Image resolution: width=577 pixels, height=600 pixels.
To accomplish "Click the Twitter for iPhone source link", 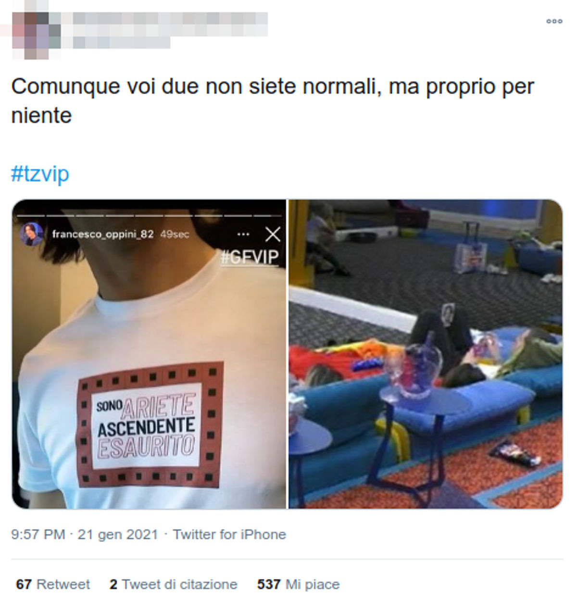I will 229,534.
